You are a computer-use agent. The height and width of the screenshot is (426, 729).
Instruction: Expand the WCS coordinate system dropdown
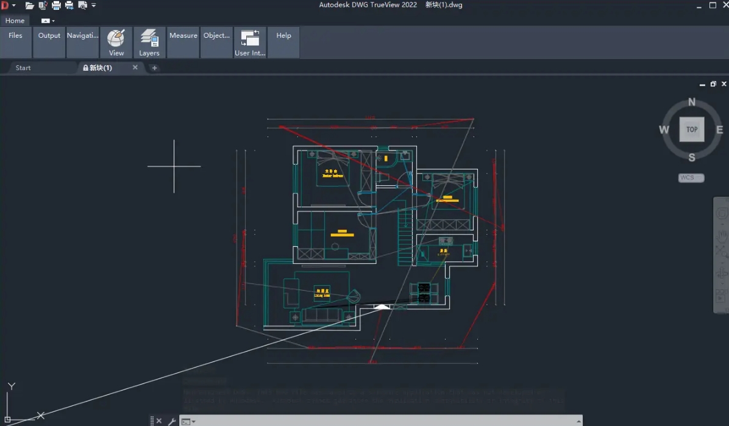coord(691,178)
